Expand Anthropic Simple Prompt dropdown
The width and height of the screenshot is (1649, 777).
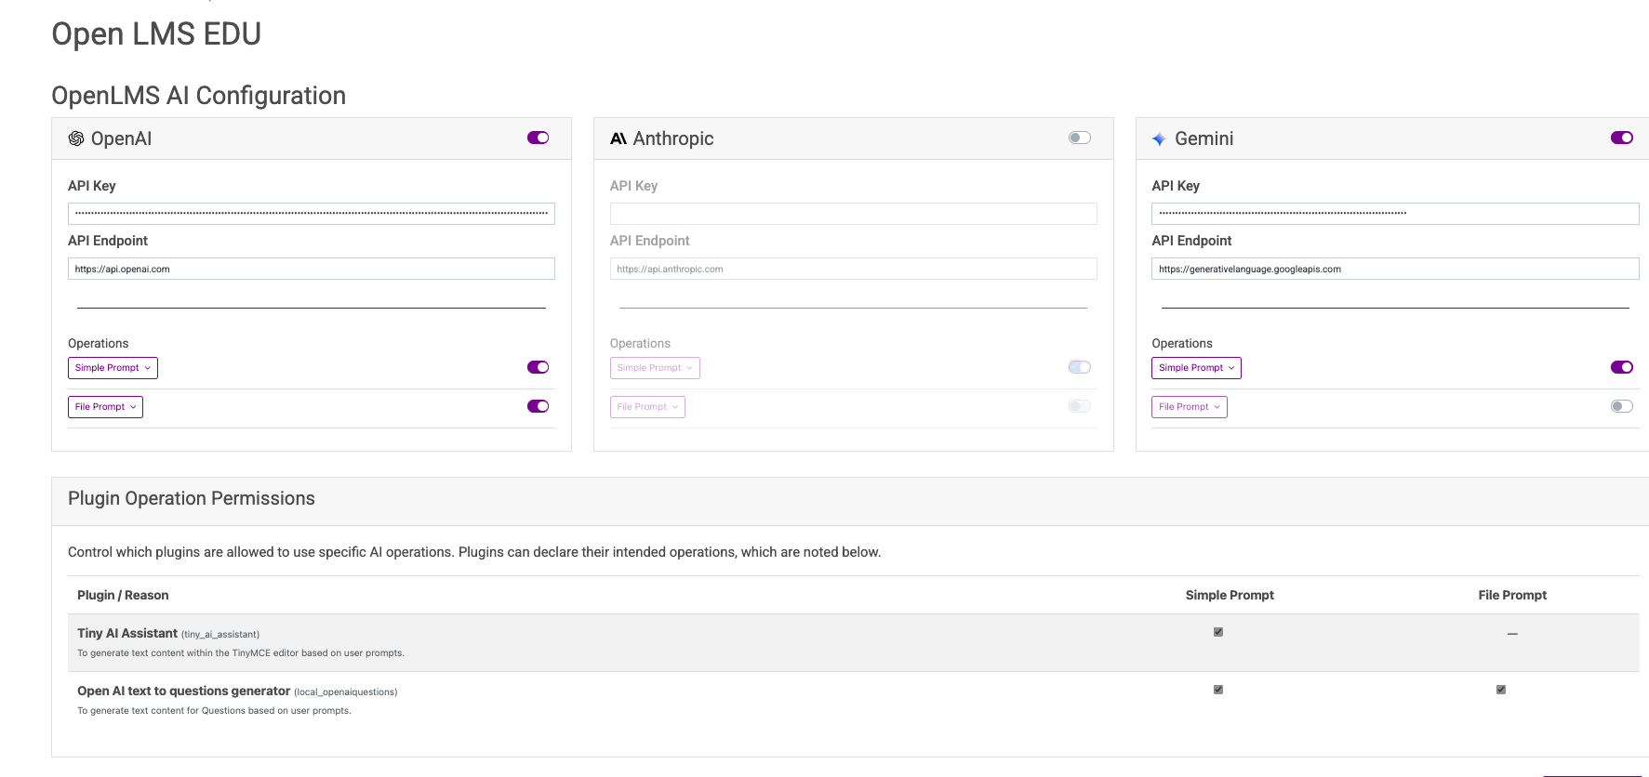655,368
